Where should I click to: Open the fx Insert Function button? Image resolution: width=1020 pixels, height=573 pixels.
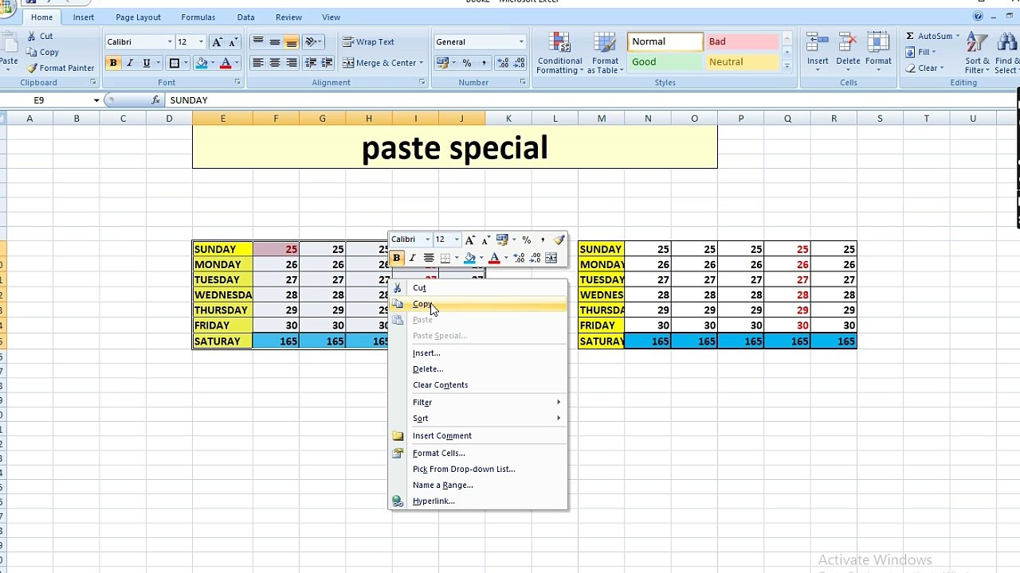(156, 100)
